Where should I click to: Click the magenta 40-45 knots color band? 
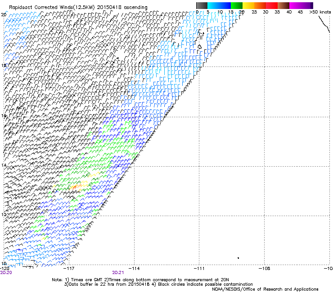point(295,5)
